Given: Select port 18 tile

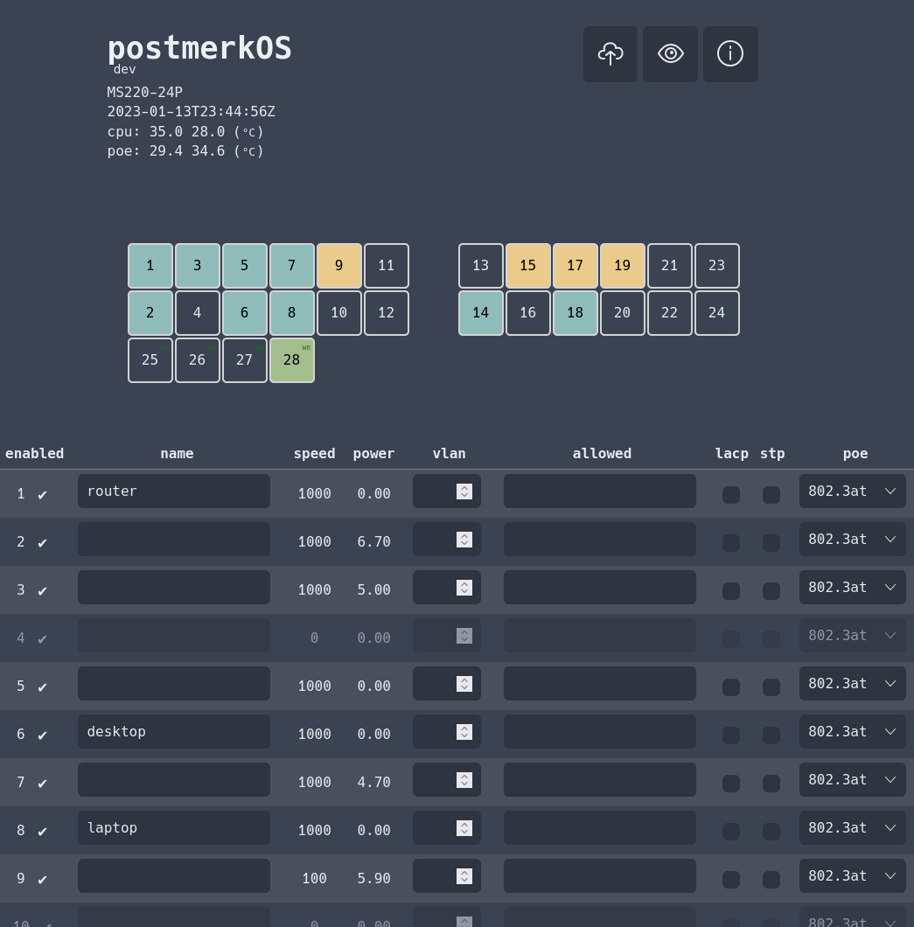Looking at the screenshot, I should click(x=576, y=313).
